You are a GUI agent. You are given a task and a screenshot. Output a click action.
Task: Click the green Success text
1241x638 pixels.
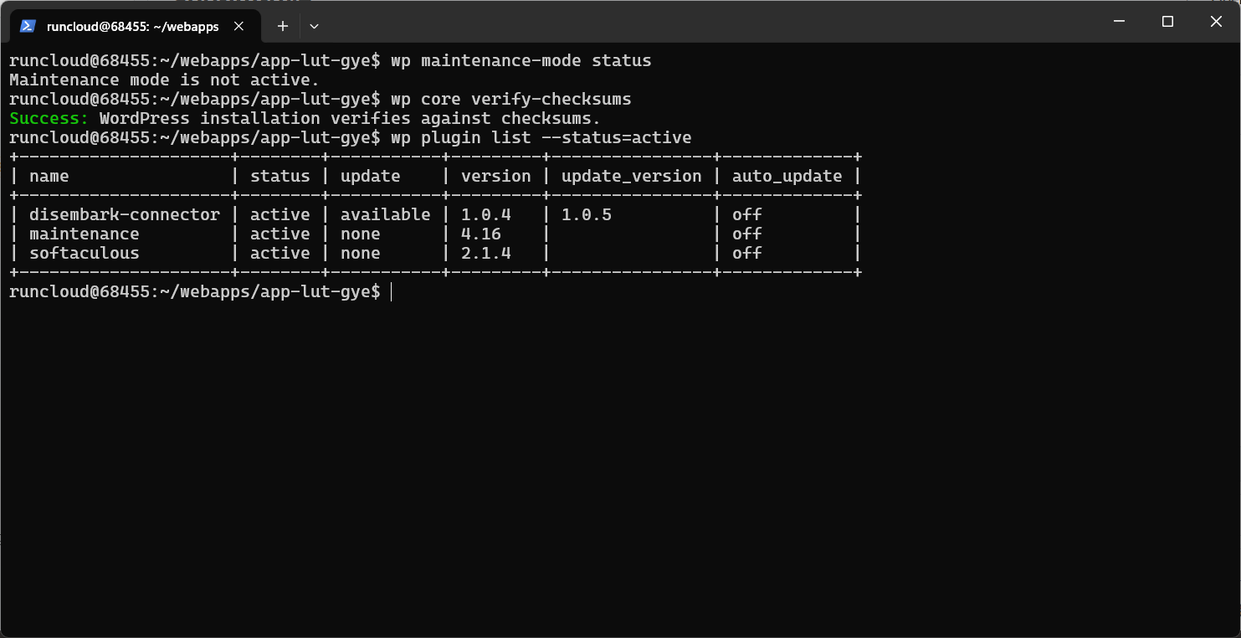tap(49, 118)
